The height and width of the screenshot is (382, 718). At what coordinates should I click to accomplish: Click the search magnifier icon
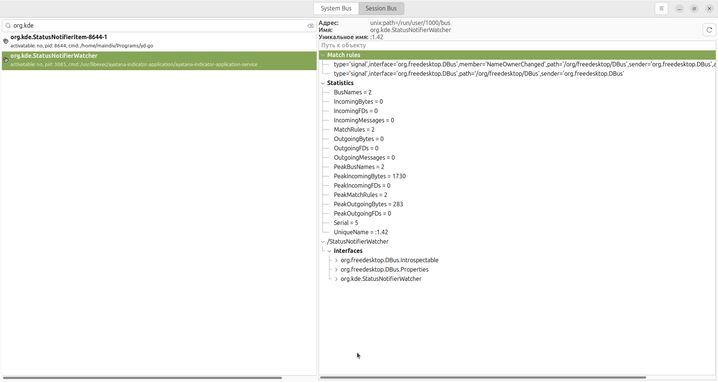tap(8, 26)
